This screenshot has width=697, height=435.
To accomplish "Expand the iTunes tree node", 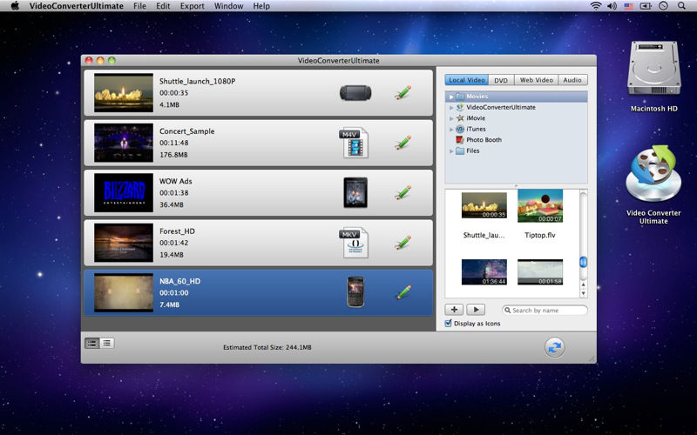I will 450,129.
